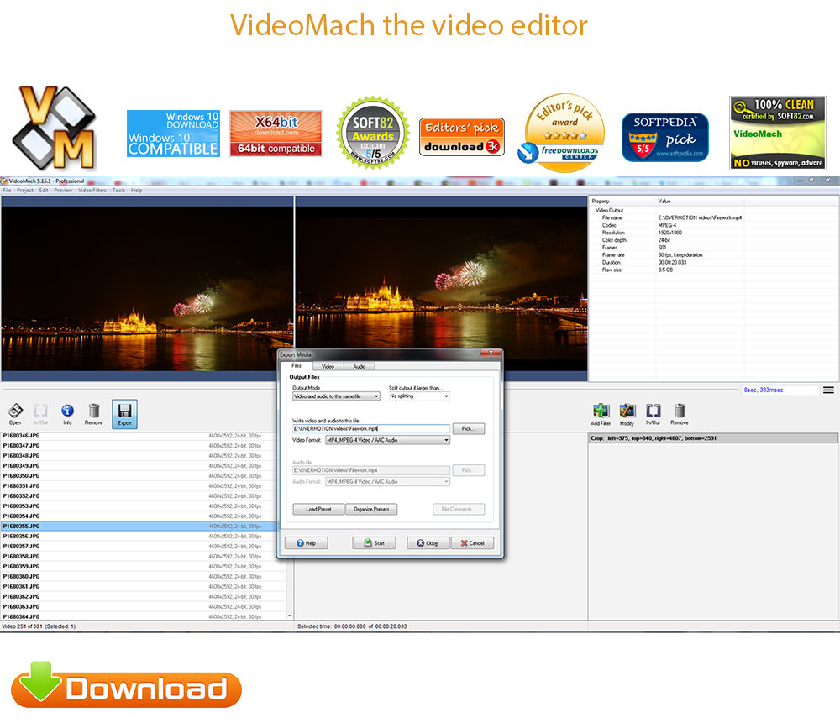Click the 'VideoMach the video editor' heading
Screen dimensions: 840x723
tap(409, 24)
